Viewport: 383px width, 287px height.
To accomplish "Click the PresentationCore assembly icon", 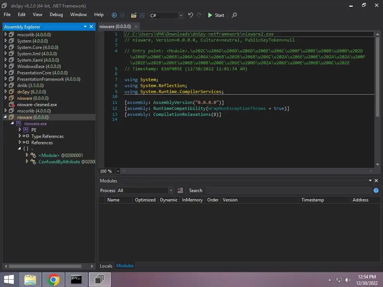I will tap(11, 72).
